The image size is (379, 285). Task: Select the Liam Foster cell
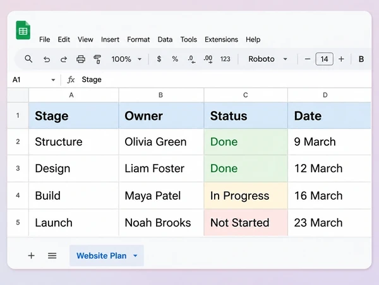pyautogui.click(x=161, y=168)
